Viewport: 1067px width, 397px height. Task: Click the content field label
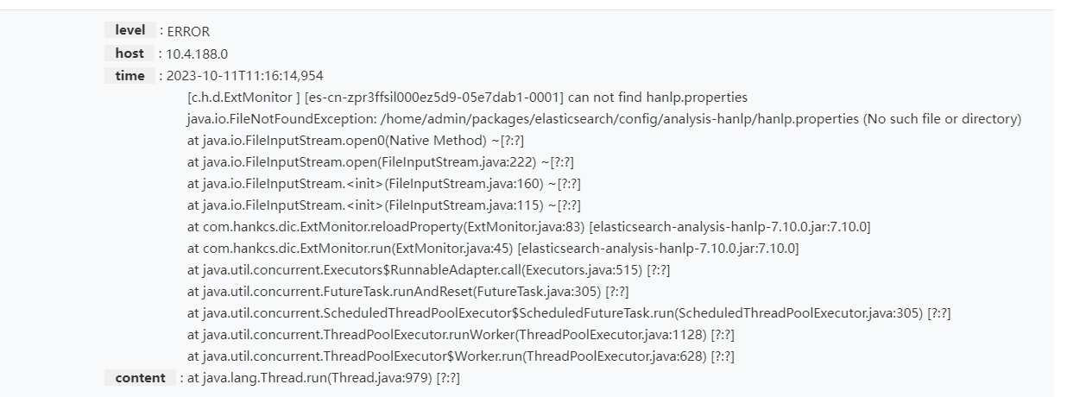tap(140, 378)
